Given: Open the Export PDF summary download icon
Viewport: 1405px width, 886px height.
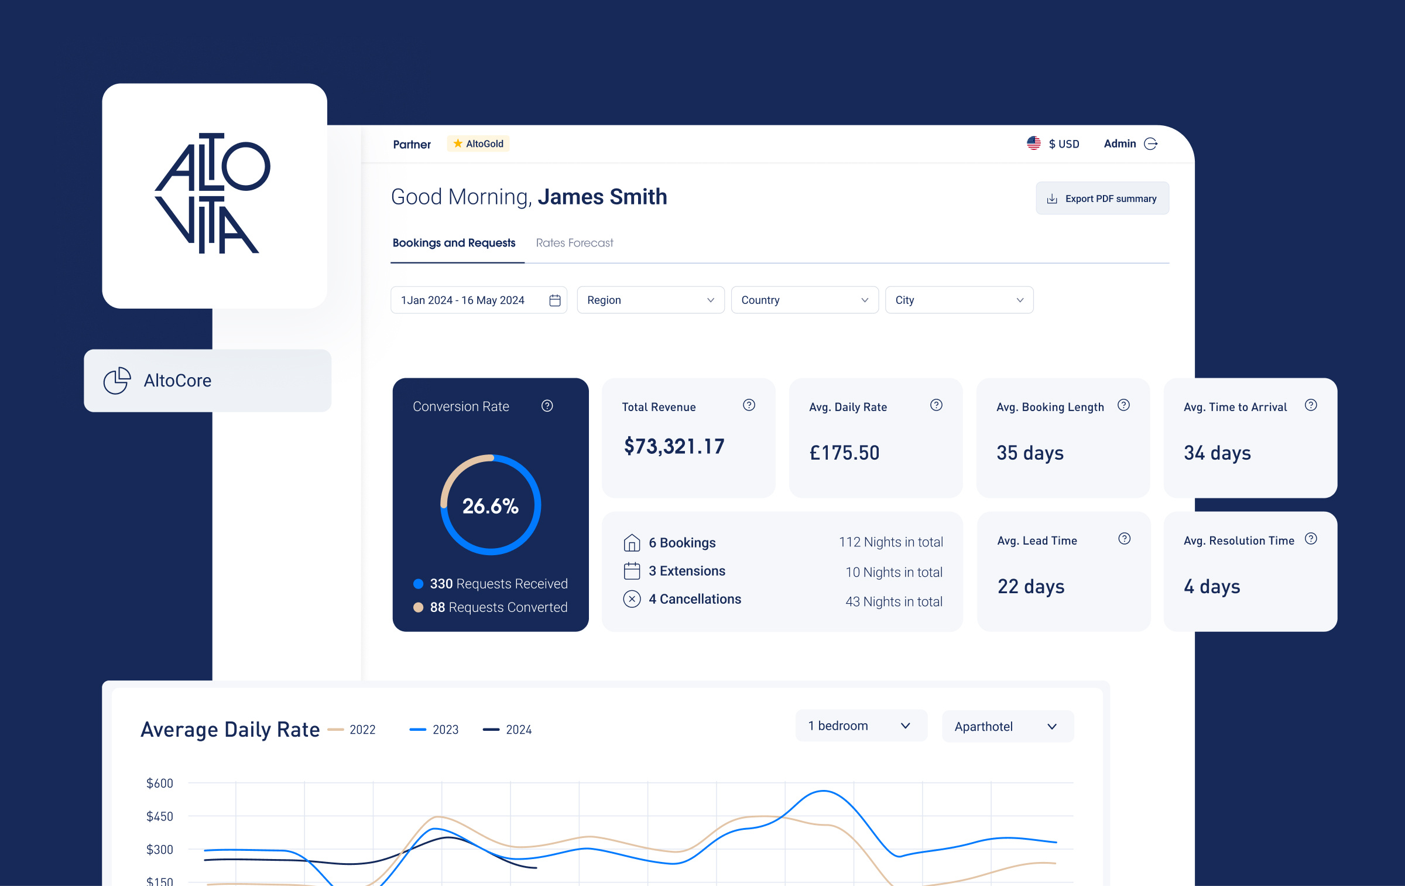Looking at the screenshot, I should coord(1052,198).
